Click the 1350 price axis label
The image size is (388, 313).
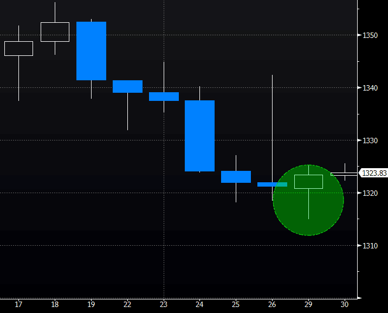(x=371, y=35)
